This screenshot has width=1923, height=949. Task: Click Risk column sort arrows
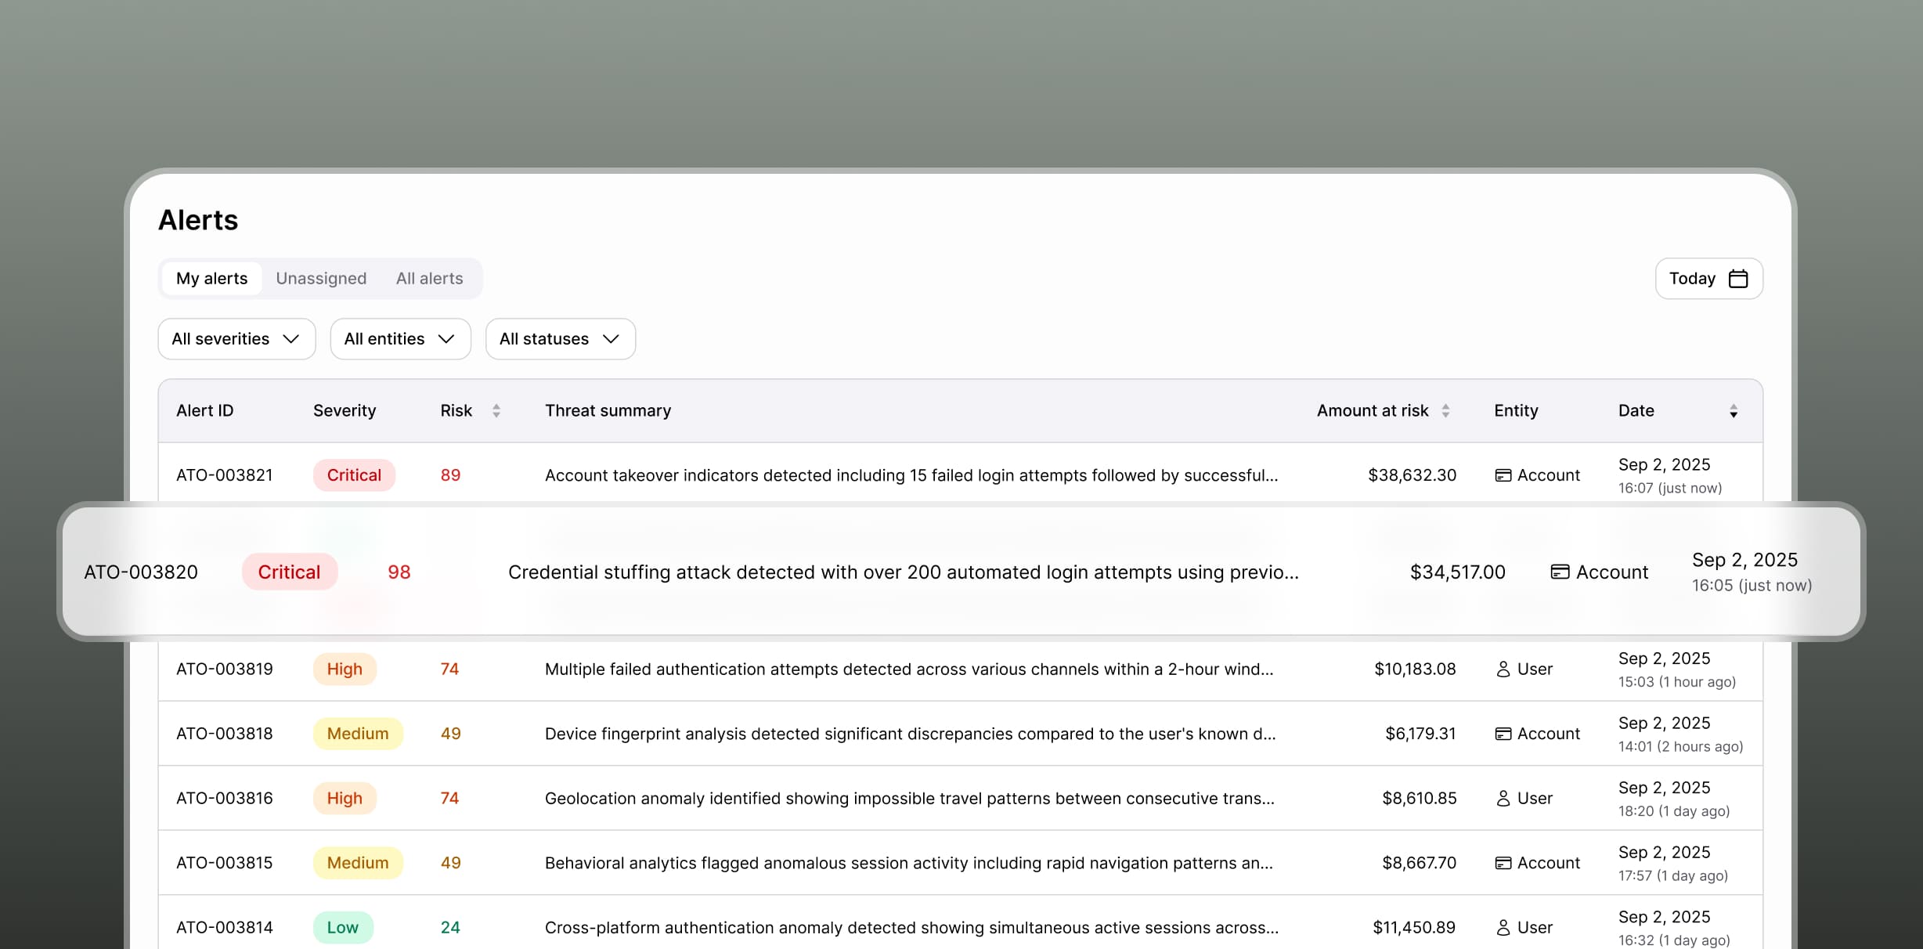[x=496, y=411]
